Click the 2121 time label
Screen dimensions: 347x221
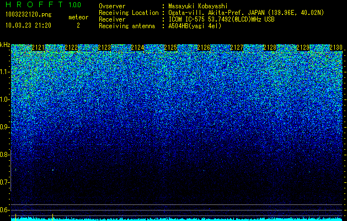click(38, 48)
